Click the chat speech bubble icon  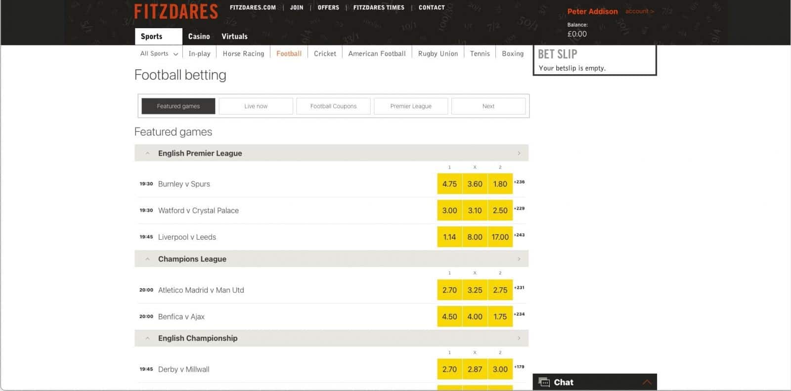click(544, 382)
